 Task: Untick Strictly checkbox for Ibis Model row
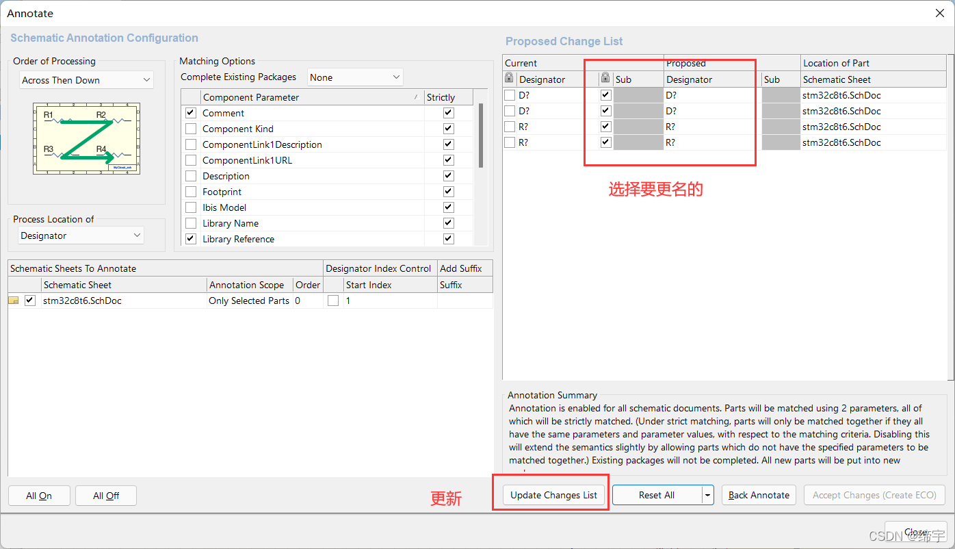449,207
